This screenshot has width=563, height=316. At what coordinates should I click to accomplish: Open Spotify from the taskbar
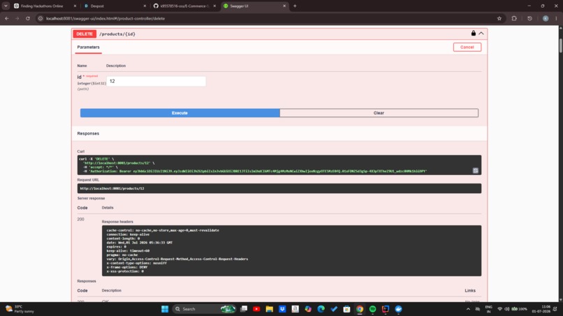tap(373, 309)
